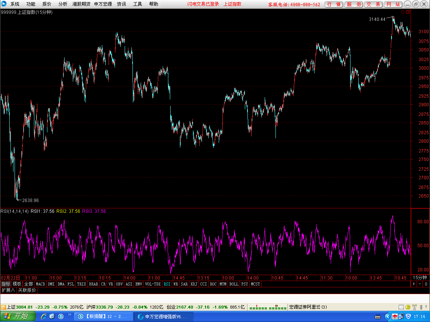
Task: Click the plus zoom button beside the indicator bar
Action: 414,284
